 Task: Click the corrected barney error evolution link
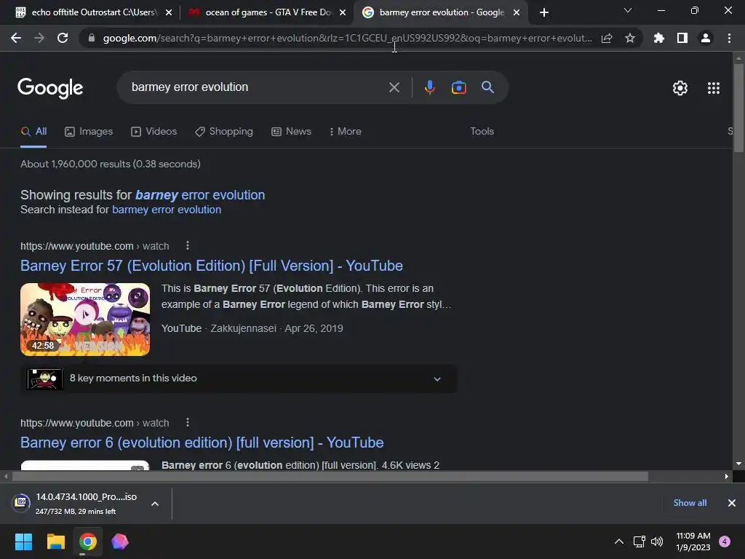[x=200, y=195]
